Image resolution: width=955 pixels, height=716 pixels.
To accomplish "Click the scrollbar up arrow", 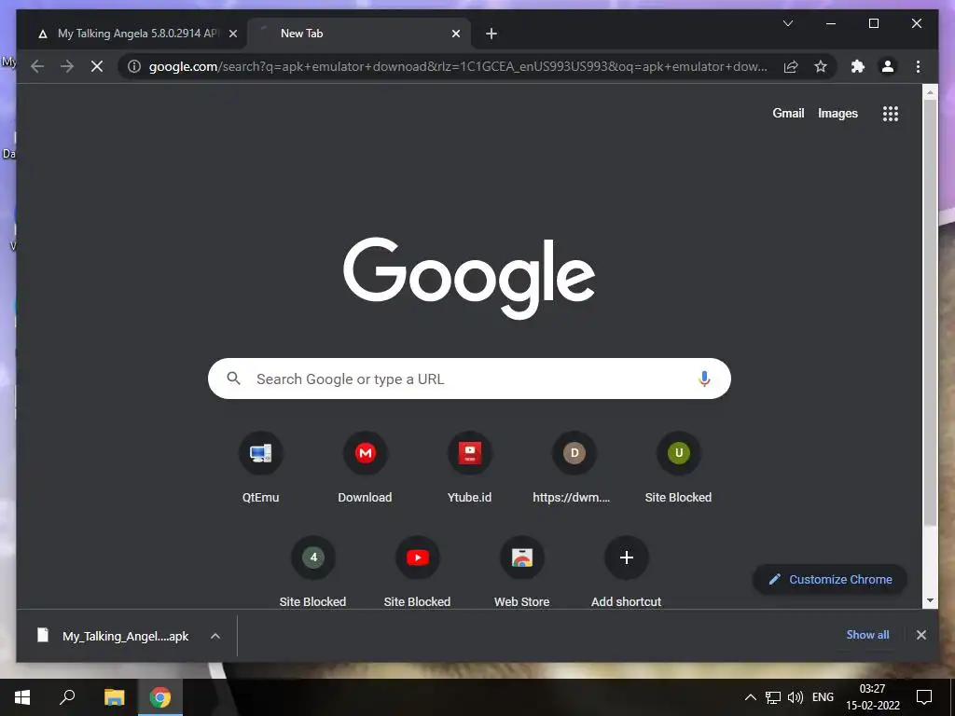I will coord(930,92).
